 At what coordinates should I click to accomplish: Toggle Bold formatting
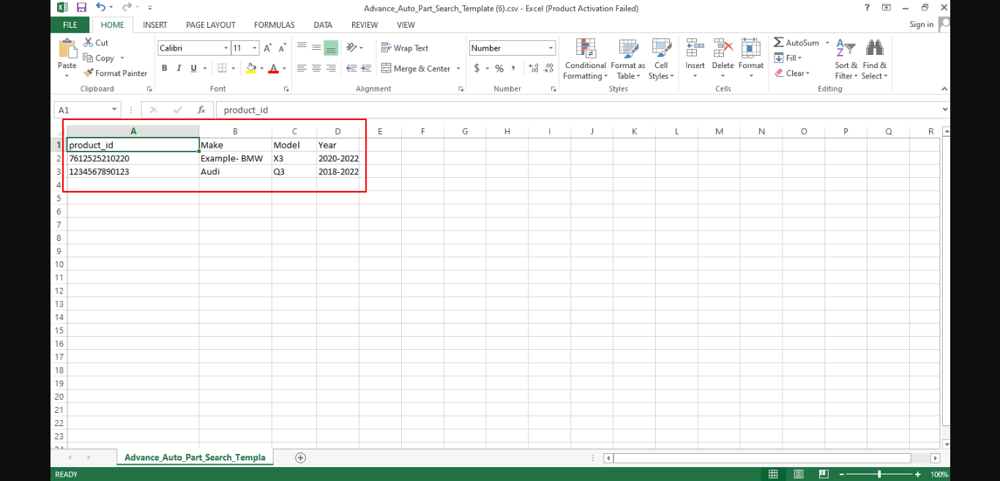click(x=165, y=68)
